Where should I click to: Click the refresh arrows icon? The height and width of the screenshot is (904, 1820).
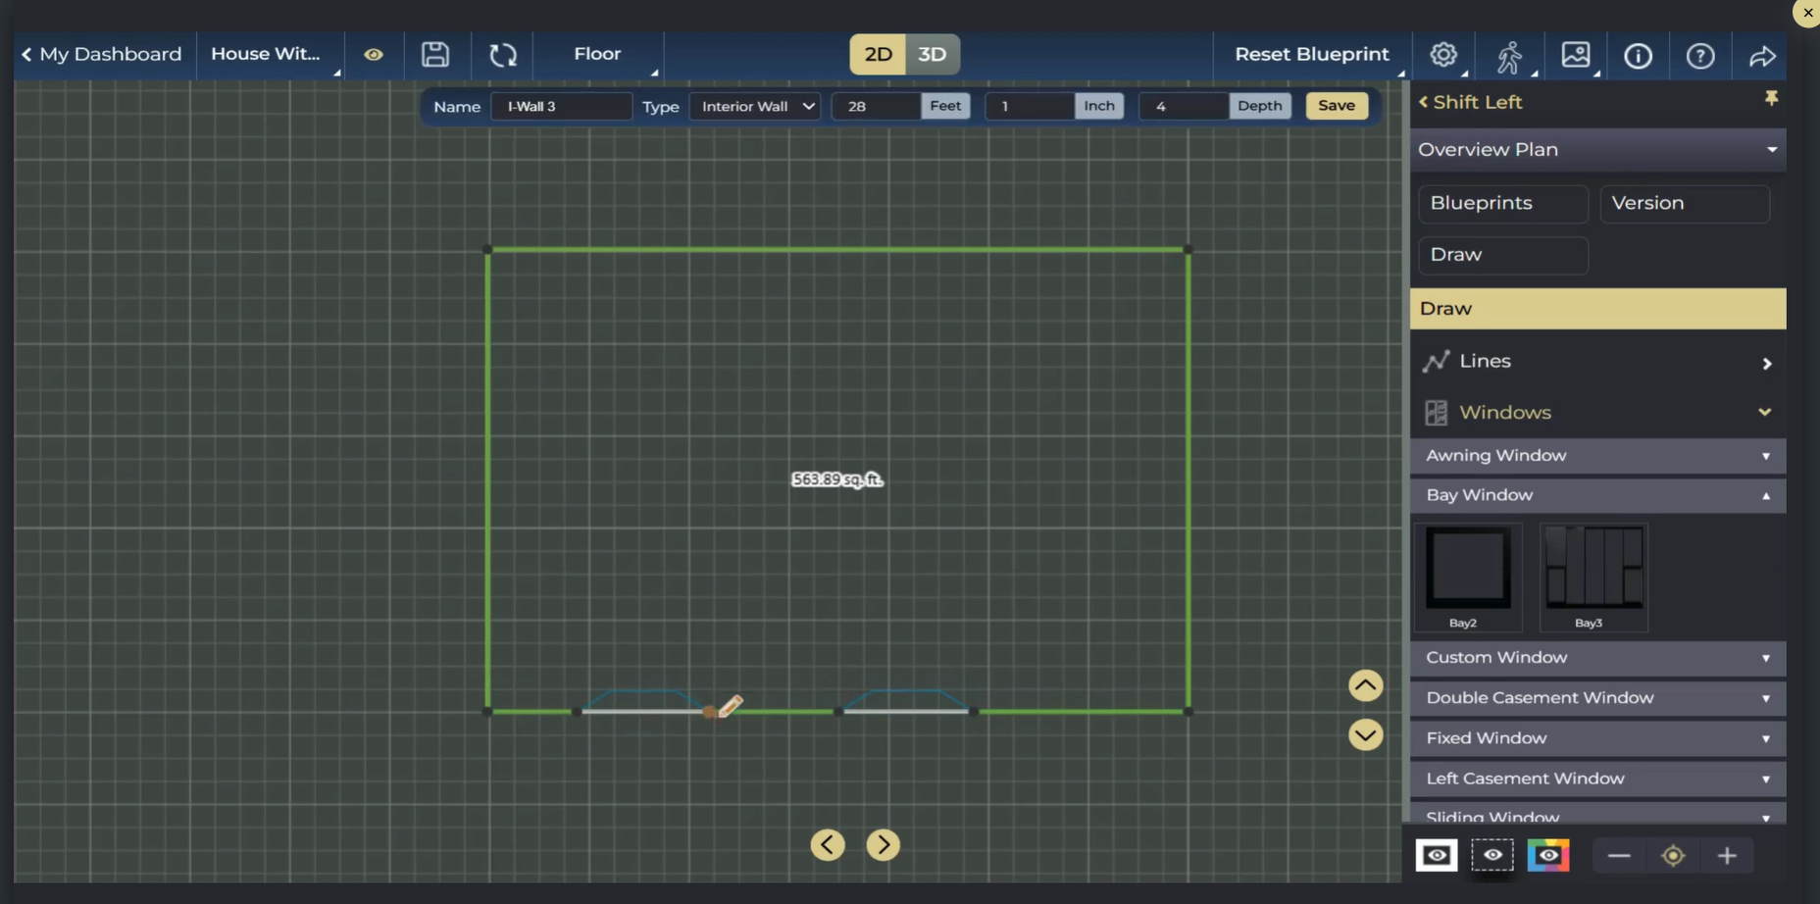[x=503, y=55]
